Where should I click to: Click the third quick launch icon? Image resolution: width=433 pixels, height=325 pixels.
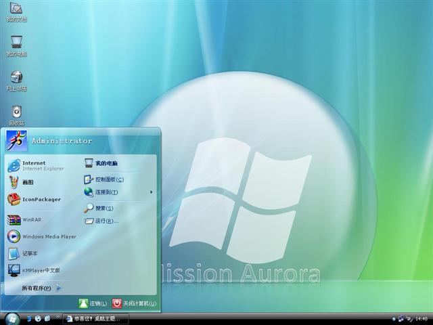pyautogui.click(x=47, y=319)
